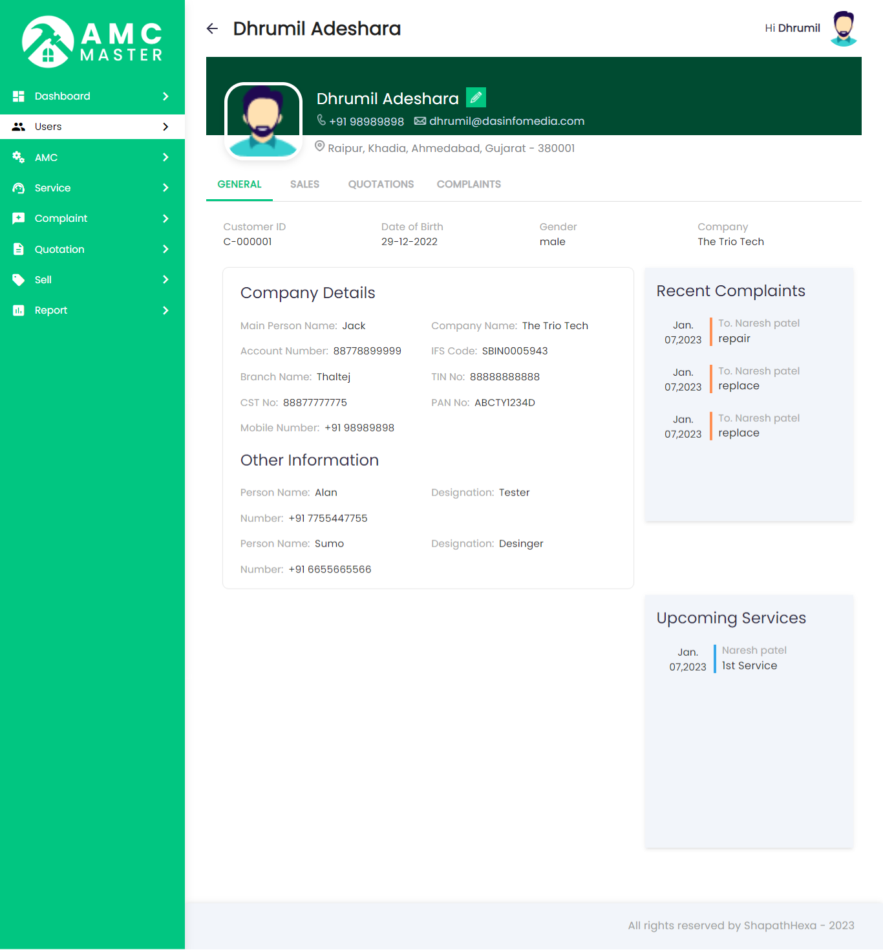Click the email dhrumil@dasinfomedia.com
The height and width of the screenshot is (950, 883).
point(506,121)
